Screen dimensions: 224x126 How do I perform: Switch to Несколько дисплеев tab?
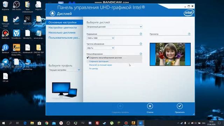[62, 33]
